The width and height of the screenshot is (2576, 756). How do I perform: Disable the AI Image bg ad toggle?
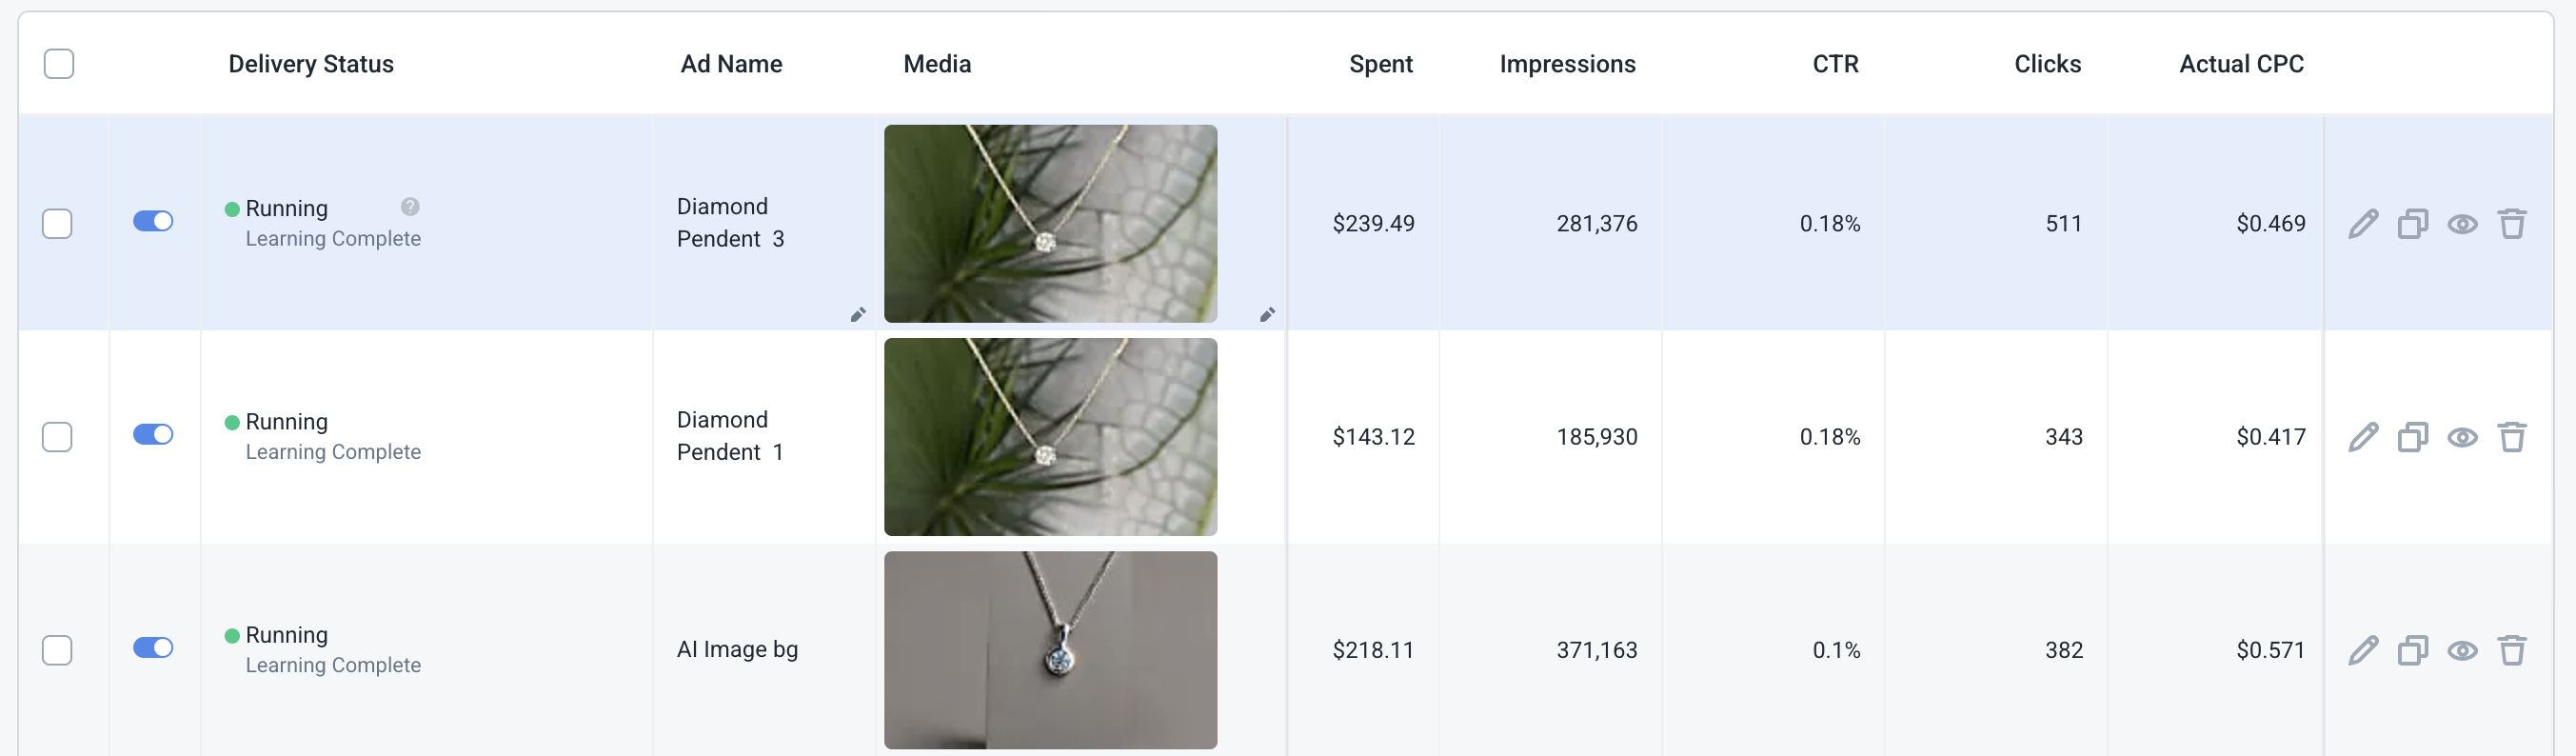tap(153, 647)
